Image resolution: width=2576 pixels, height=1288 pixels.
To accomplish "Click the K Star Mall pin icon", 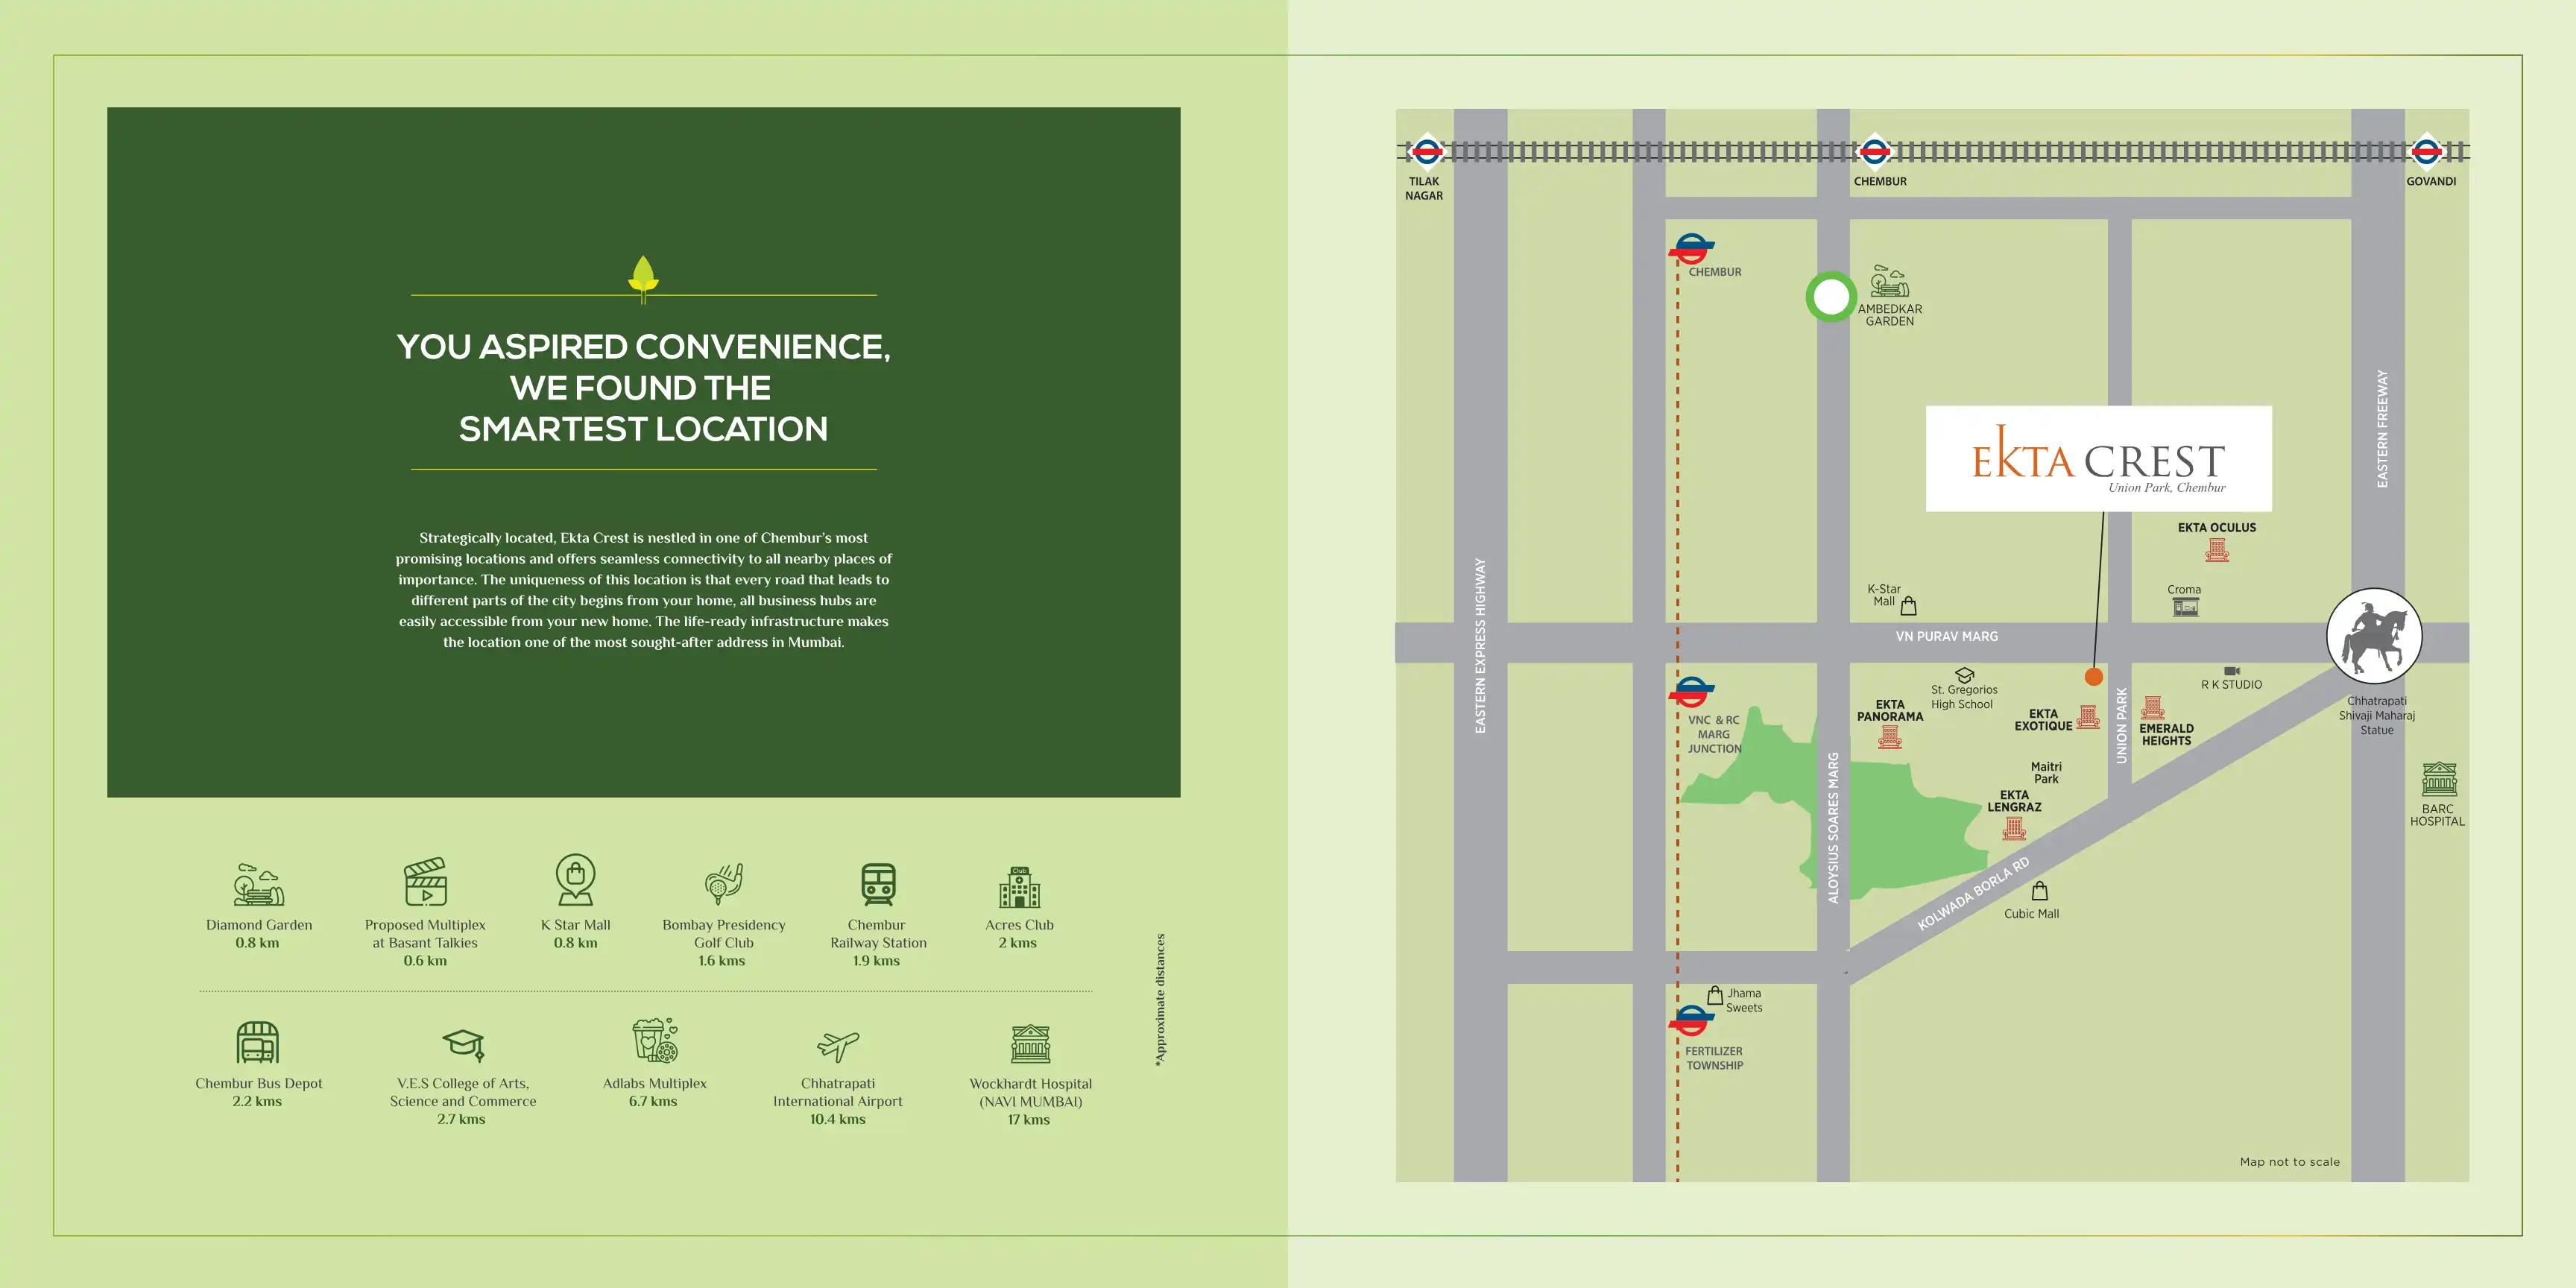I will tap(576, 880).
